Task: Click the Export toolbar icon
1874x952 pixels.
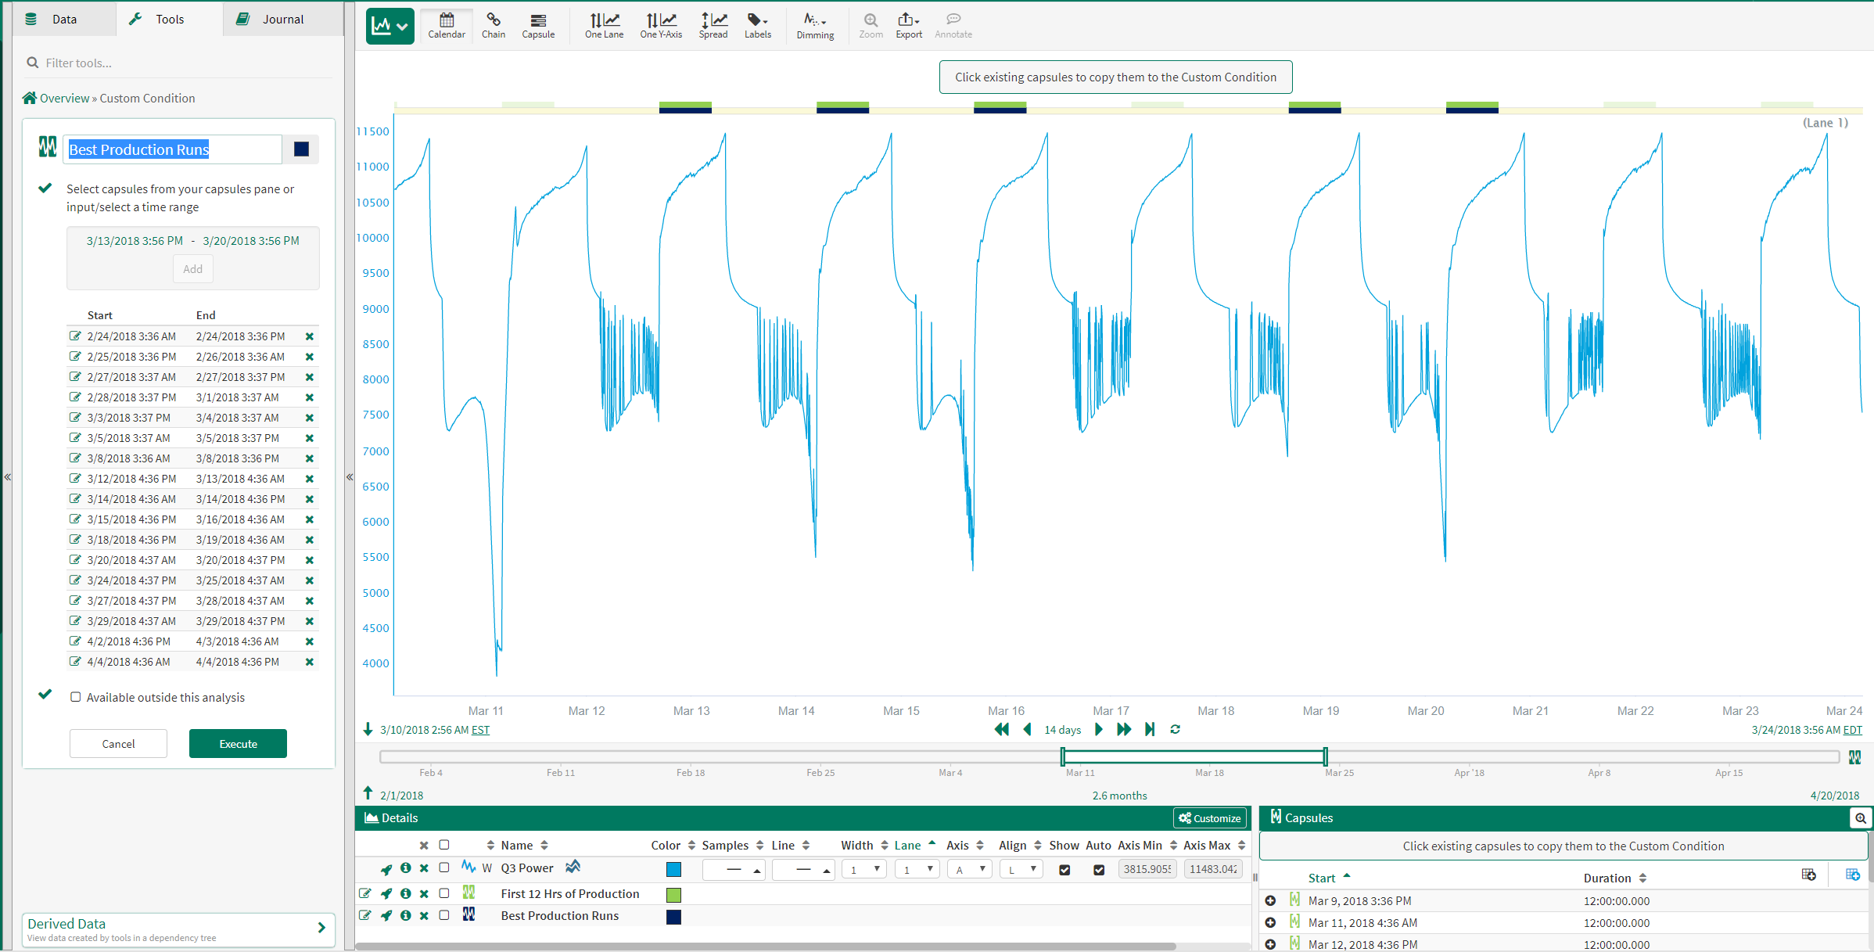Action: coord(908,25)
